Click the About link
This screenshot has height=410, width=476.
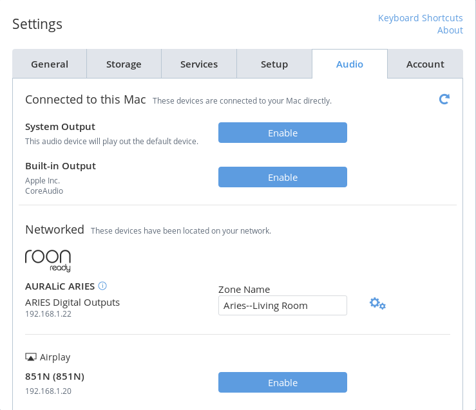(x=450, y=30)
